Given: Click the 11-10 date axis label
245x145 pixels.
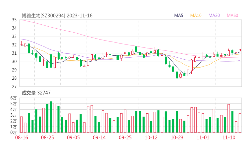Looking at the screenshot, I should 229,137.
